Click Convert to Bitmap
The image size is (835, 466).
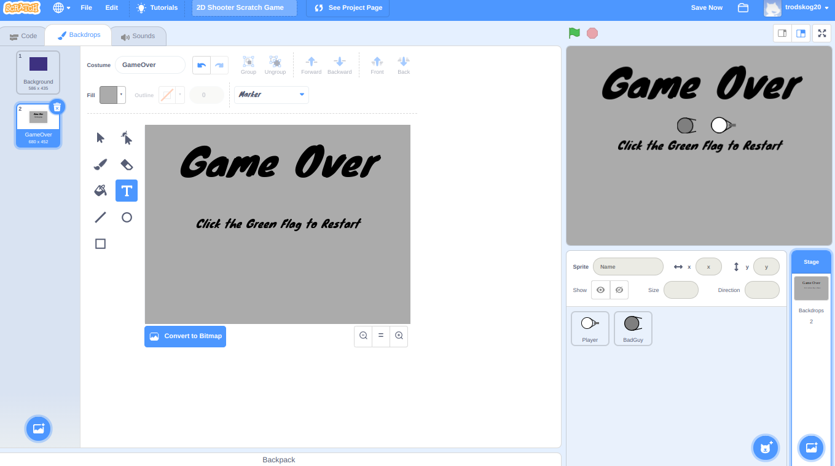(x=185, y=336)
